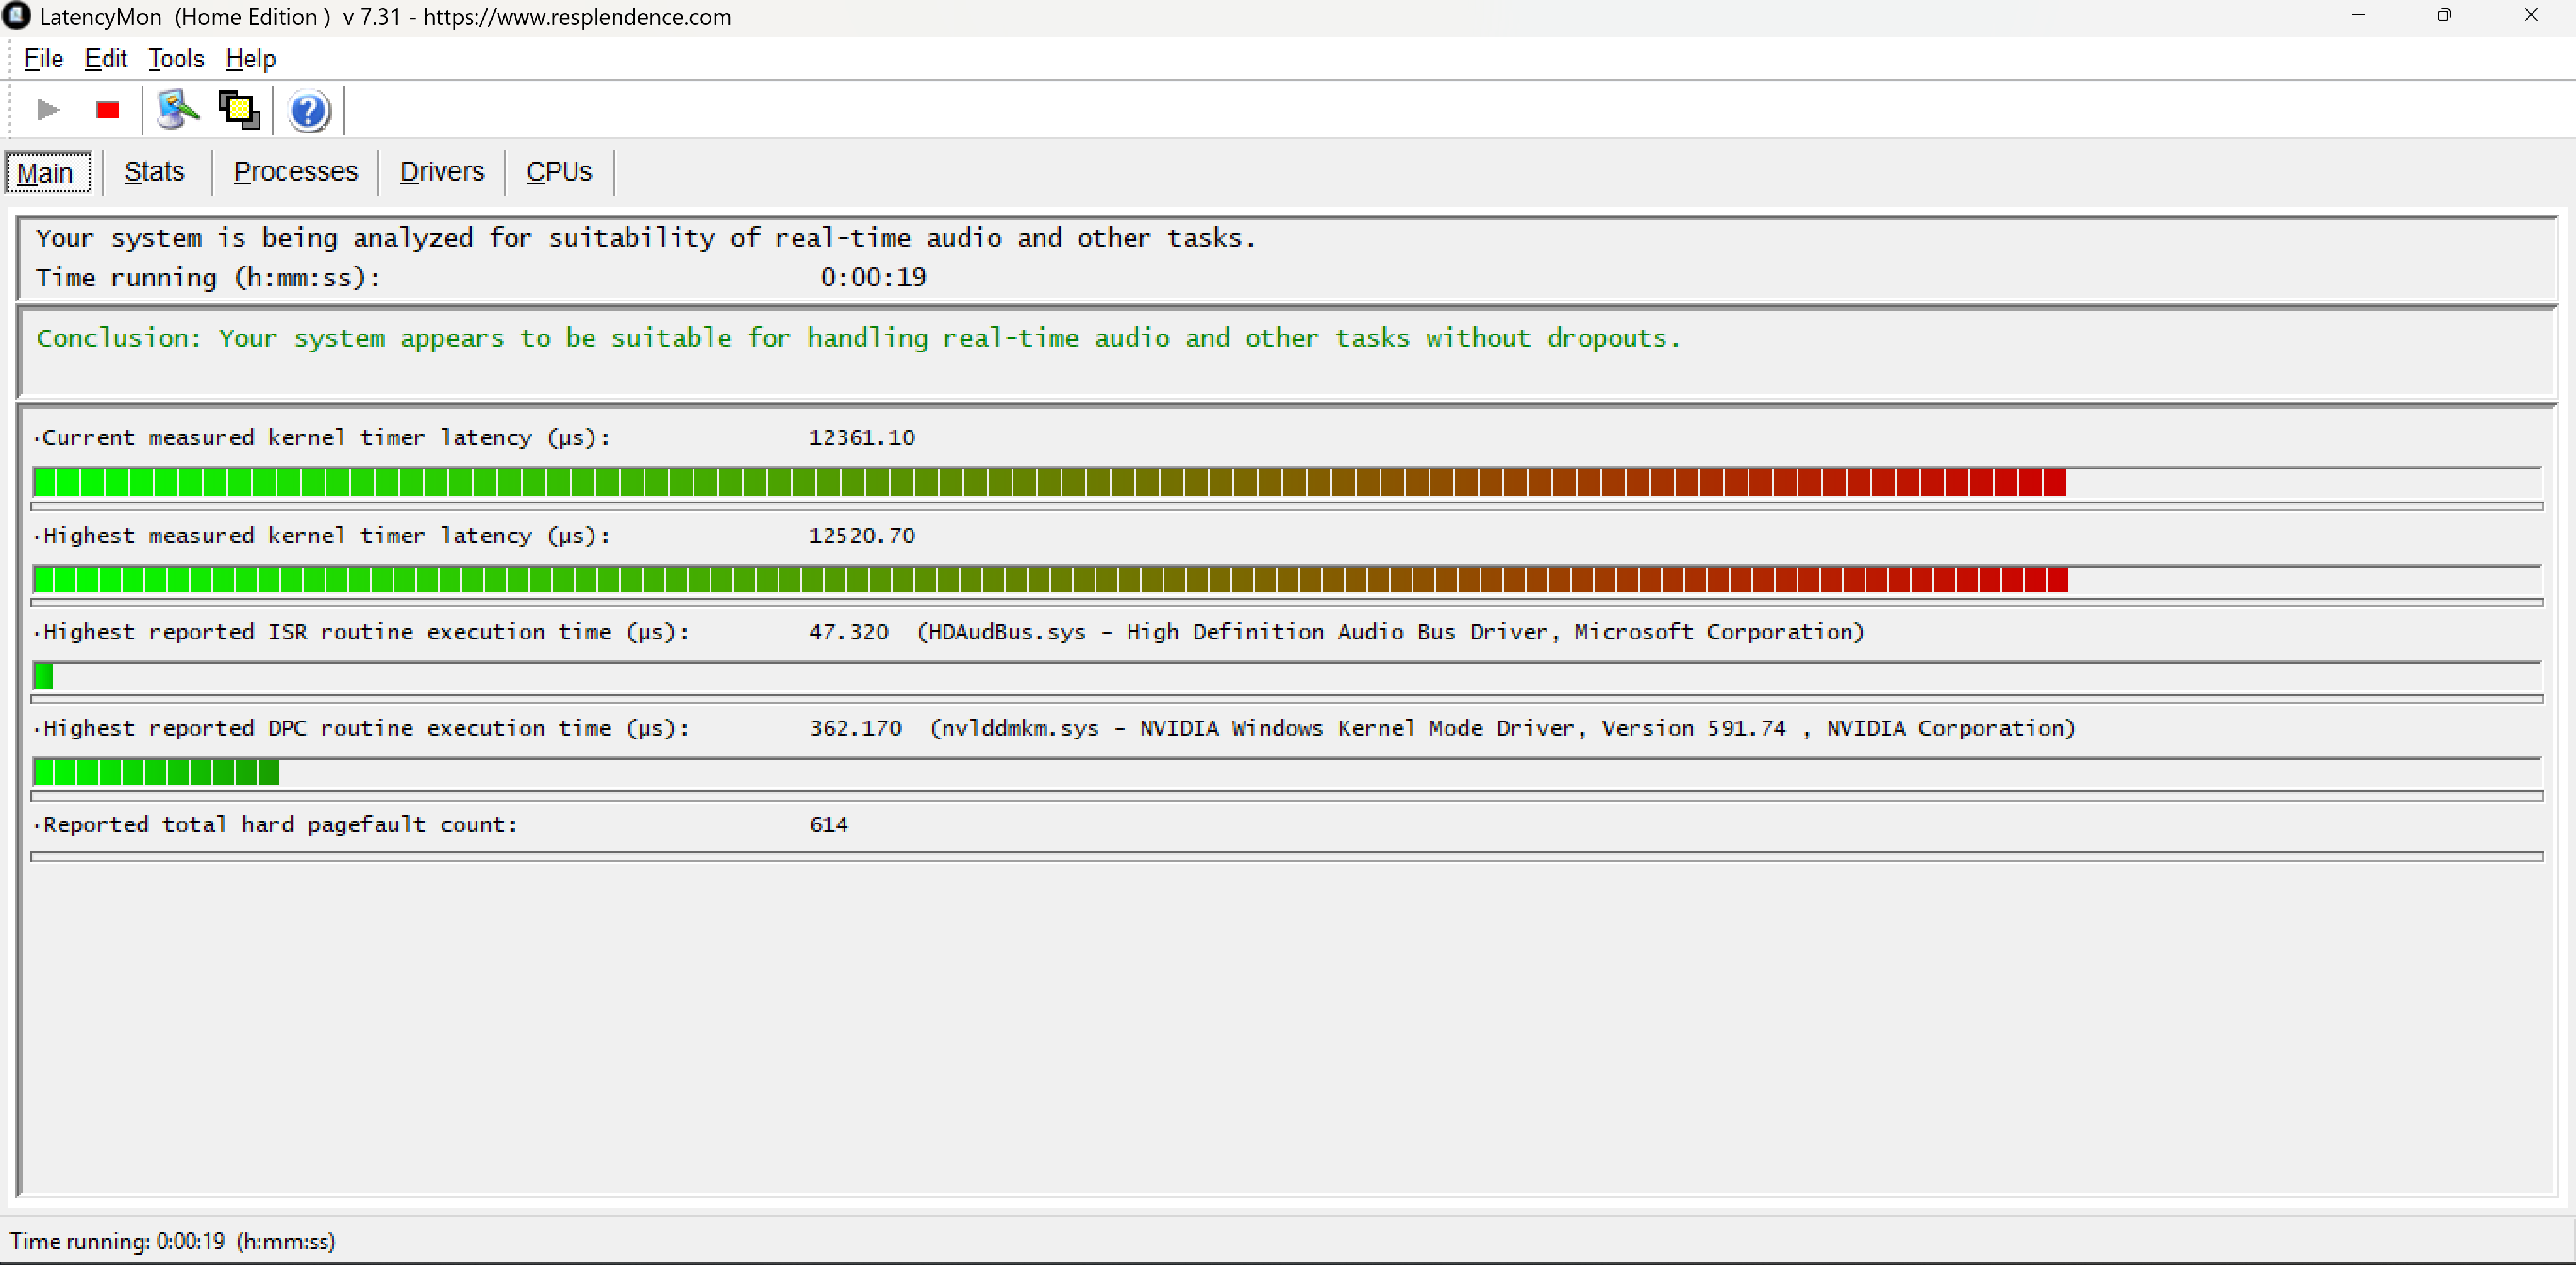
Task: Click the green Conclusion text message
Action: point(858,338)
